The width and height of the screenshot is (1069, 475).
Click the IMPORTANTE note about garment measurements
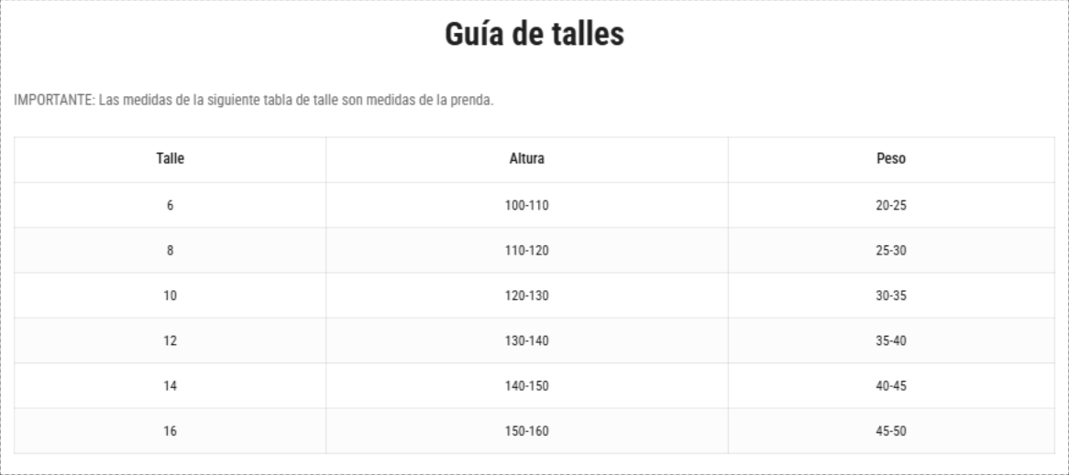(254, 100)
